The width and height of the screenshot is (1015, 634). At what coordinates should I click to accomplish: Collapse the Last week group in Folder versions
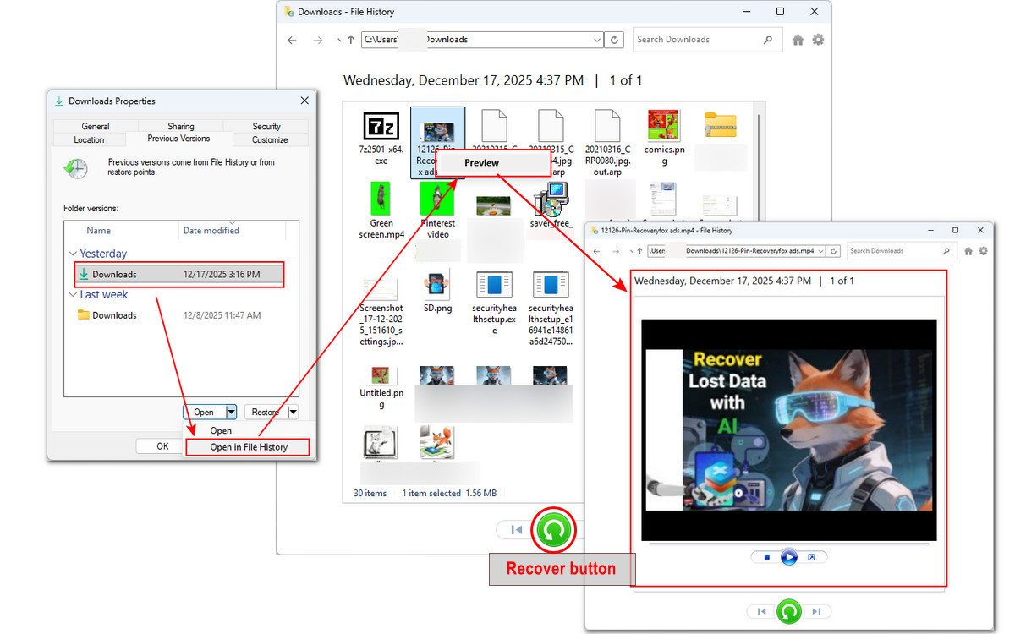point(73,294)
